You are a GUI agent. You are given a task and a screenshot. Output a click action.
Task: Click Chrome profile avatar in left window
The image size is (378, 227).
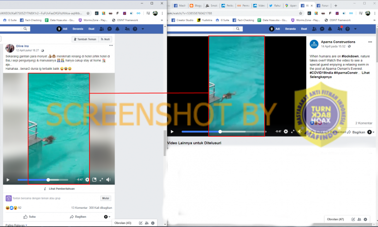pyautogui.click(x=155, y=13)
